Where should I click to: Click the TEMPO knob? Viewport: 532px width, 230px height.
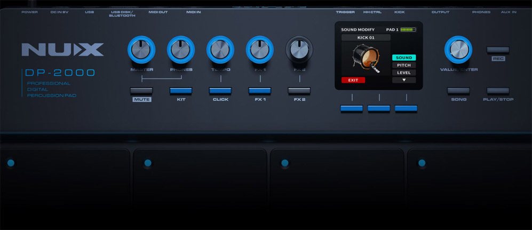(x=220, y=50)
